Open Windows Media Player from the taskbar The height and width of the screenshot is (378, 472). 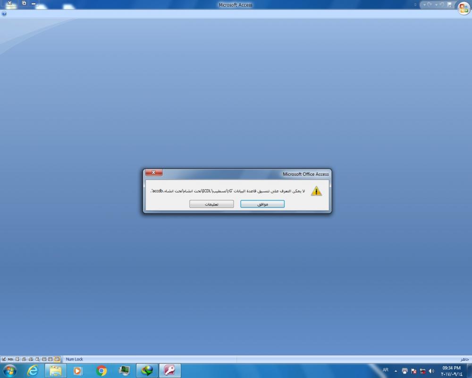[78, 370]
